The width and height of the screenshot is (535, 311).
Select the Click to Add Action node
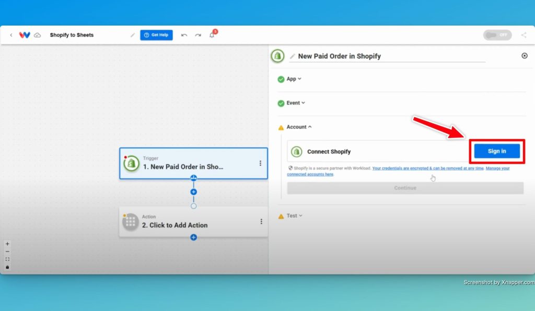point(193,221)
